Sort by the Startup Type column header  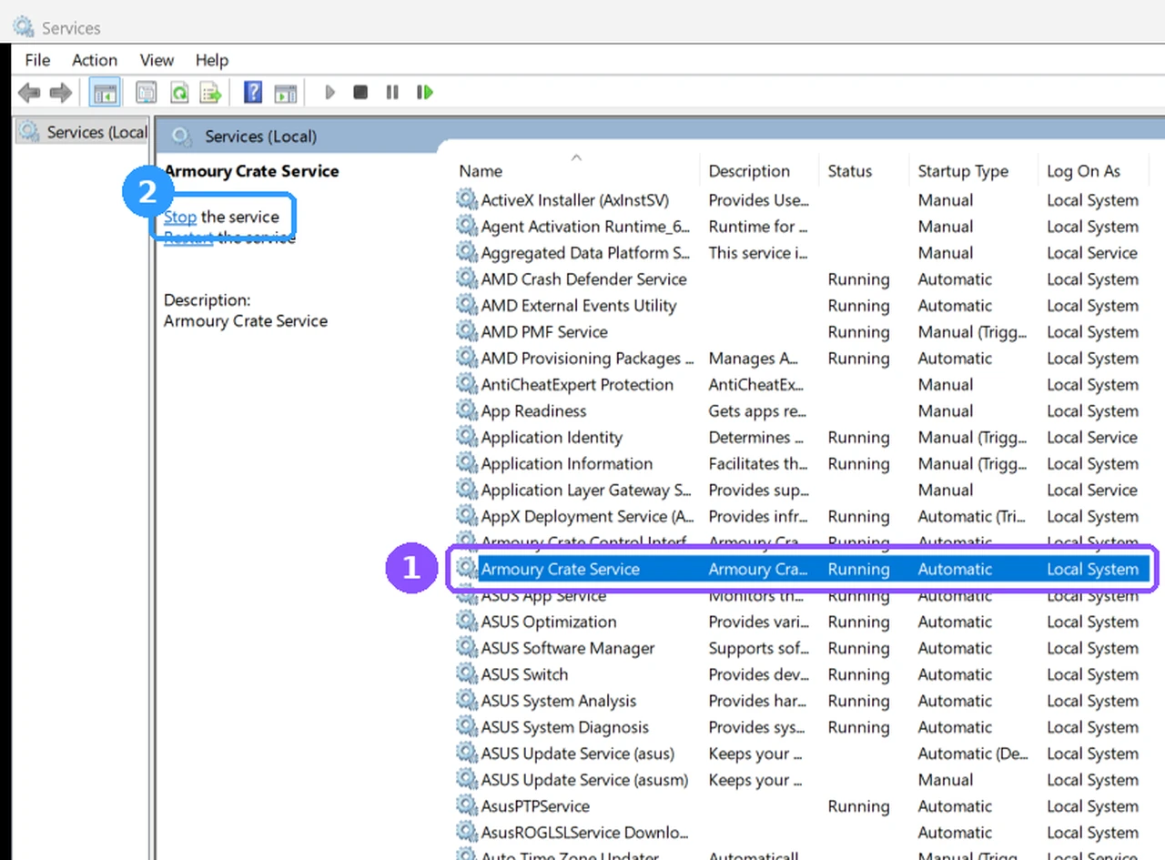click(x=963, y=171)
